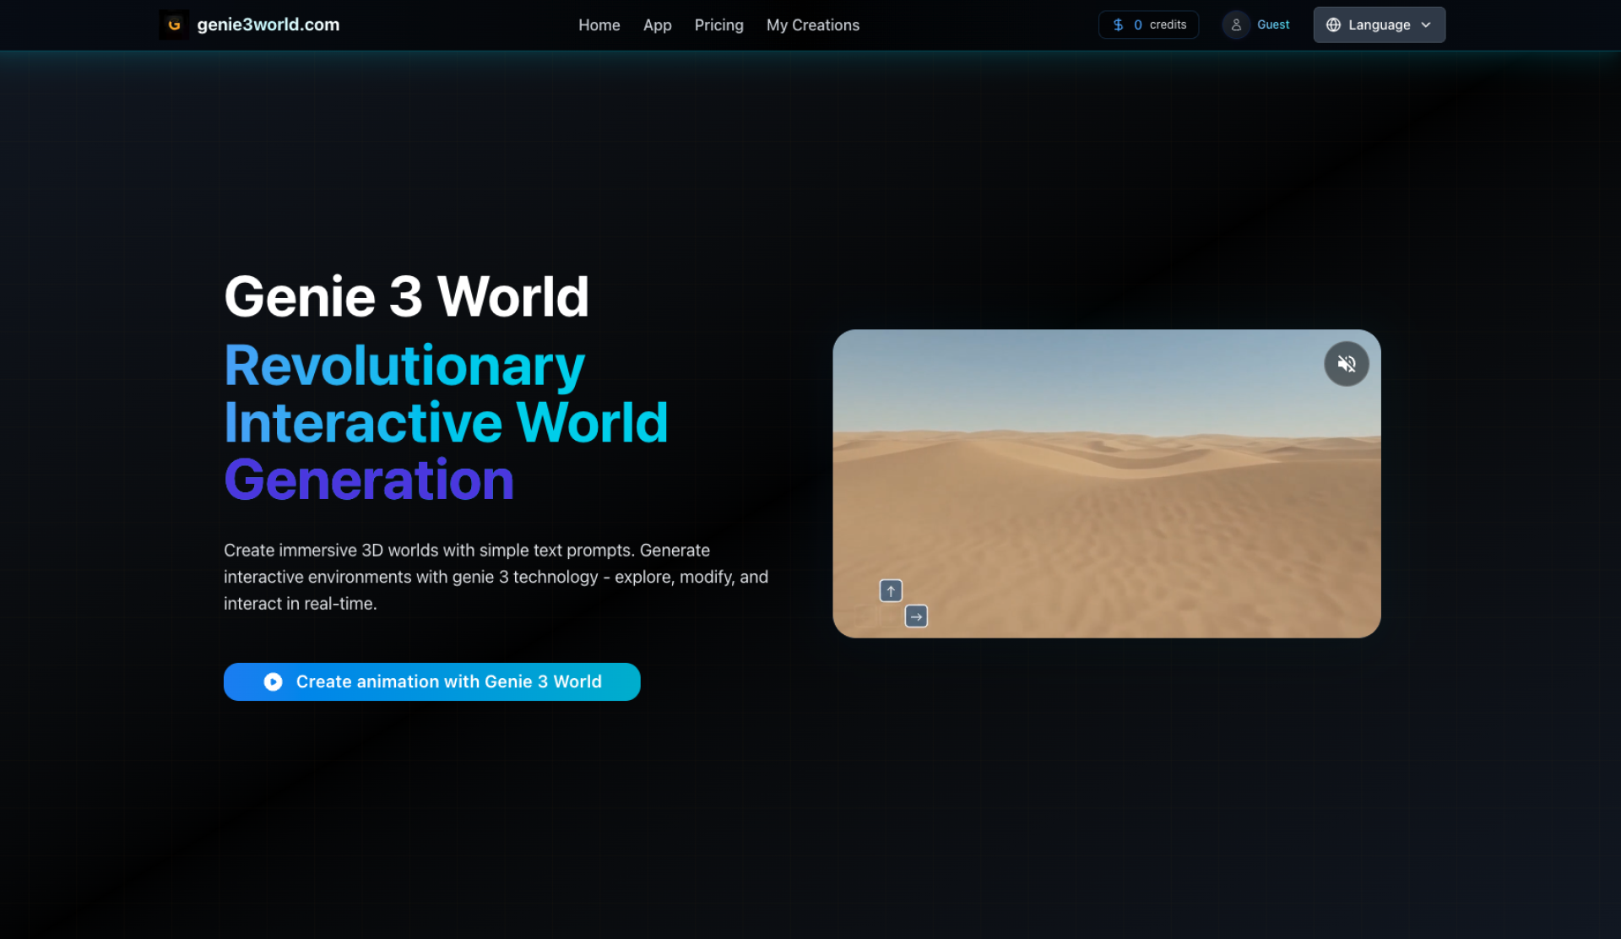Click the globe icon in Language button
This screenshot has width=1621, height=939.
pos(1333,25)
